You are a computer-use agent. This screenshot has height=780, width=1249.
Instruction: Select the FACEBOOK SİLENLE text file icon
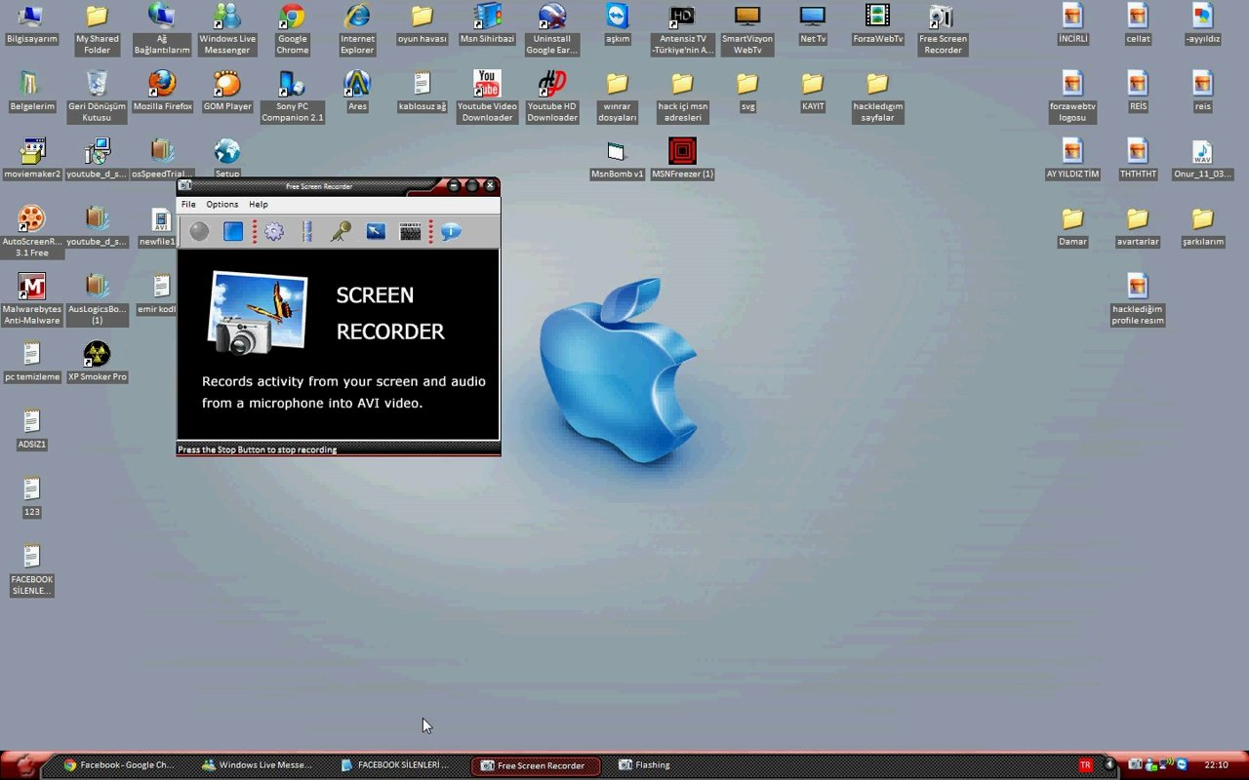click(32, 570)
